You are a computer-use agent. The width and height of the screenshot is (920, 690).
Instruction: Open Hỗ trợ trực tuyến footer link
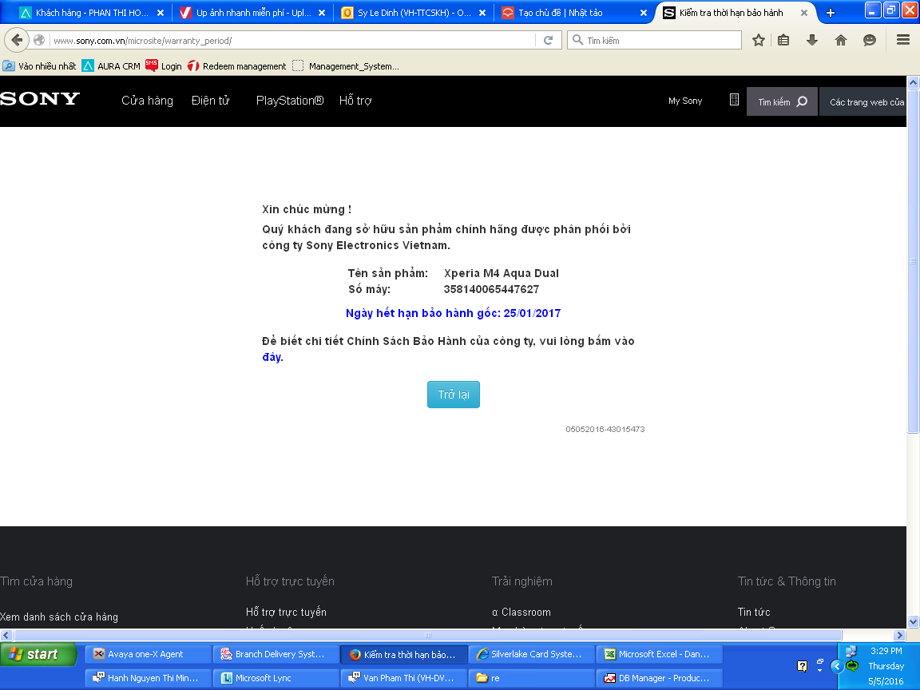pyautogui.click(x=287, y=612)
